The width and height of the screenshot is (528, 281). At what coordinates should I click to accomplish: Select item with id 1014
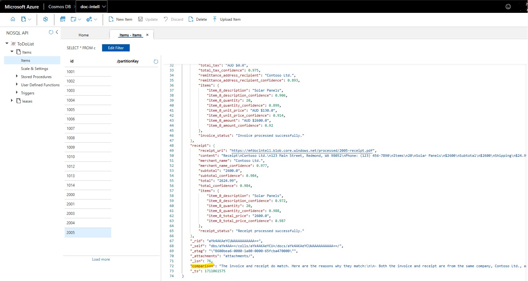[x=88, y=185]
